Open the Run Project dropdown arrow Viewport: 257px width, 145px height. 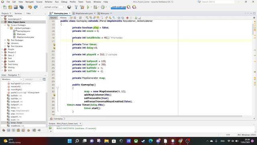(x=91, y=7)
